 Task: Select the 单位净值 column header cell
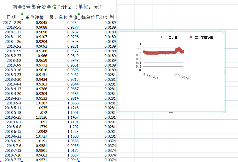point(35,17)
